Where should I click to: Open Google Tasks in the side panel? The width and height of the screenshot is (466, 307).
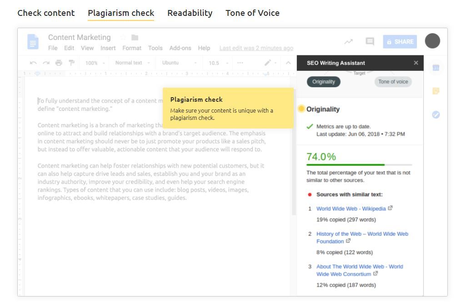tap(435, 115)
